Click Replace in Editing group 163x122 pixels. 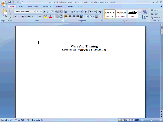(156, 14)
